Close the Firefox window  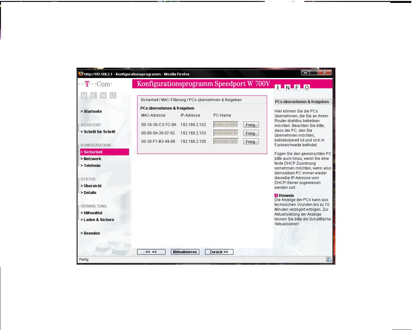tap(324, 73)
